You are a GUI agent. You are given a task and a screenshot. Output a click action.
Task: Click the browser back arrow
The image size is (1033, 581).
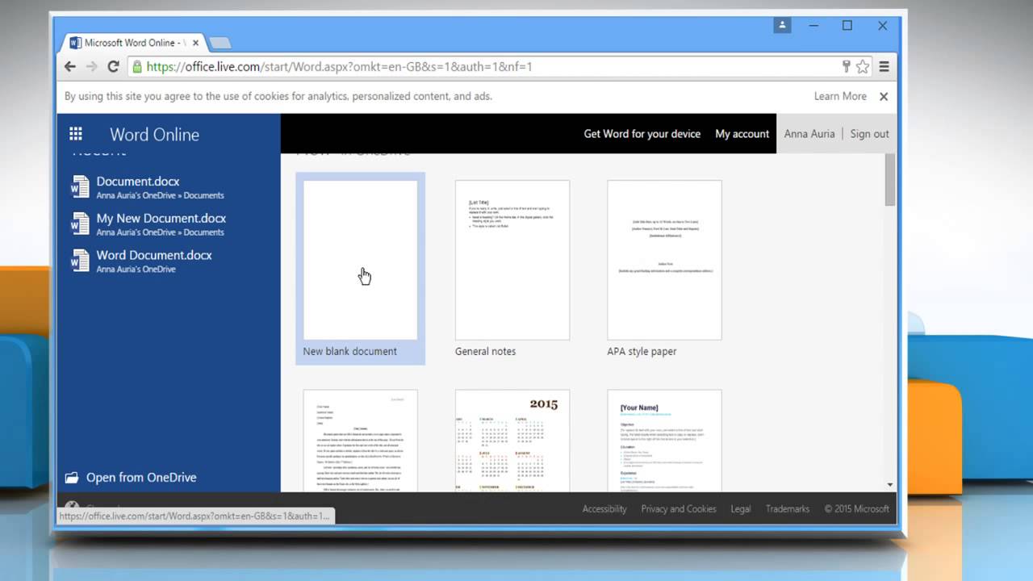(70, 67)
